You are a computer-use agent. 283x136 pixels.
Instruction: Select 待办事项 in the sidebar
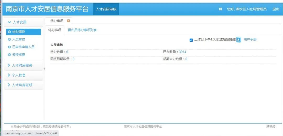click(x=24, y=32)
